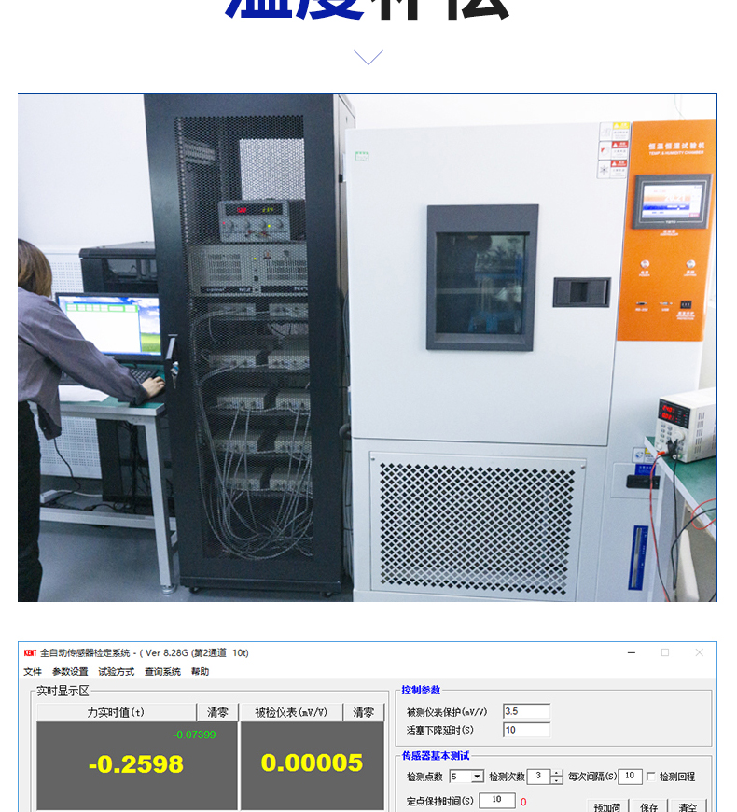The width and height of the screenshot is (737, 812).
Task: Decrease 检测次数 with the down arrow
Action: (557, 780)
